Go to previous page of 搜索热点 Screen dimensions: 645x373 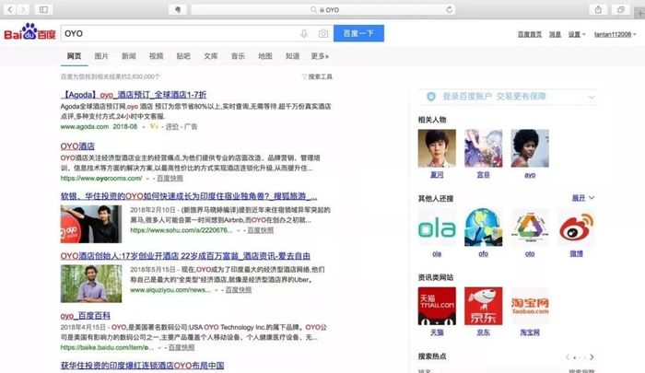coord(568,357)
